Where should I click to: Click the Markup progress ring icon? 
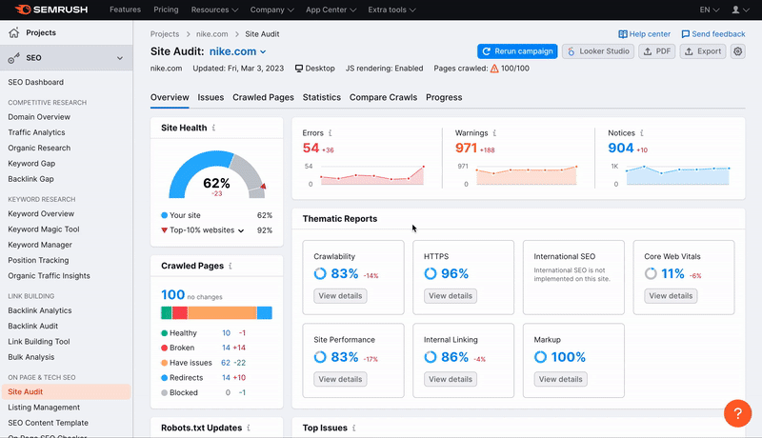pyautogui.click(x=540, y=357)
